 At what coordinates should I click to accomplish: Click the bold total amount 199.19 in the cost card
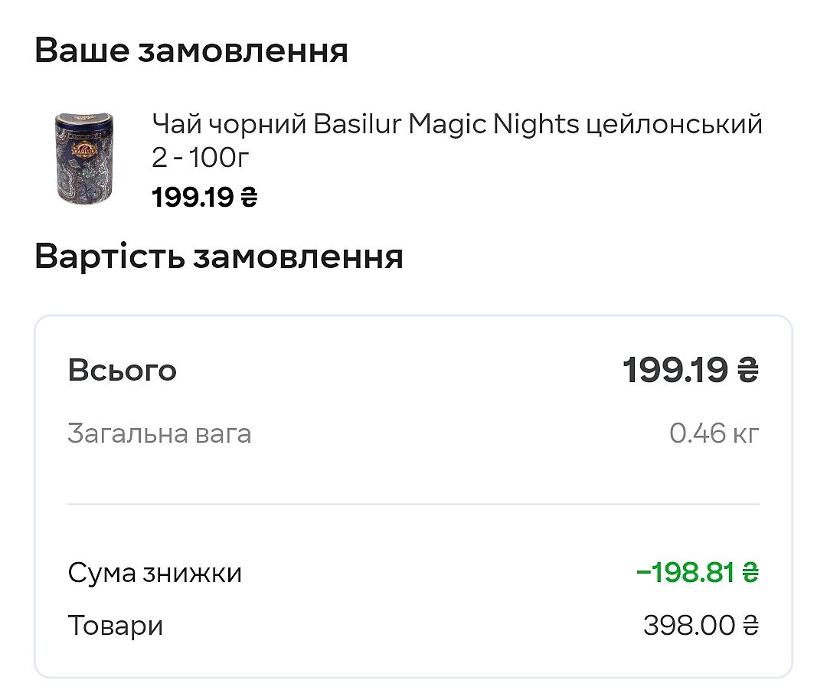point(675,371)
